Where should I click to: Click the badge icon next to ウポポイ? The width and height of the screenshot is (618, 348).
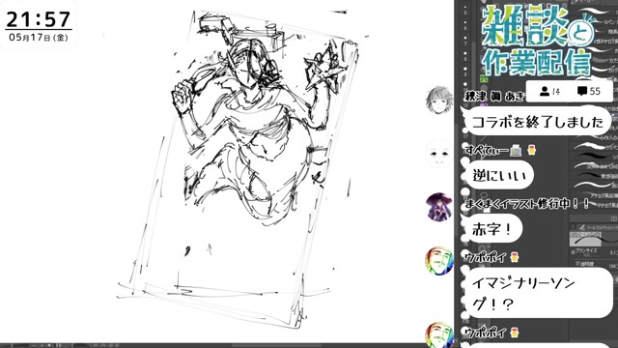pos(515,258)
